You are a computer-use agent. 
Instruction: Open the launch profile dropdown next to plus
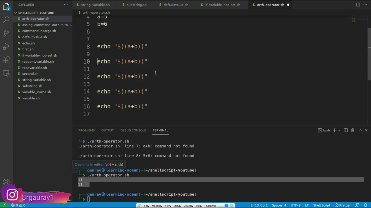click(339, 130)
